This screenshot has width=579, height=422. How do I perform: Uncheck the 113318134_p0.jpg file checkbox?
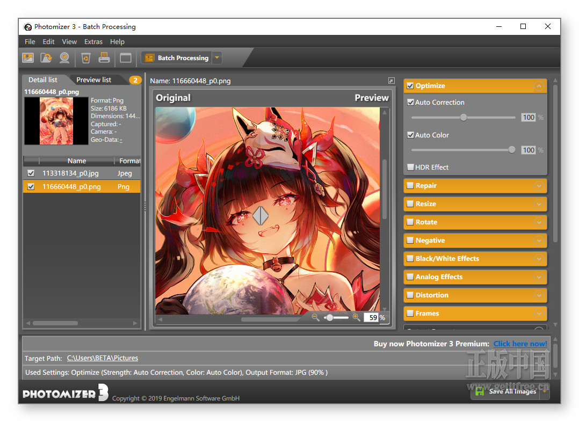click(x=31, y=173)
